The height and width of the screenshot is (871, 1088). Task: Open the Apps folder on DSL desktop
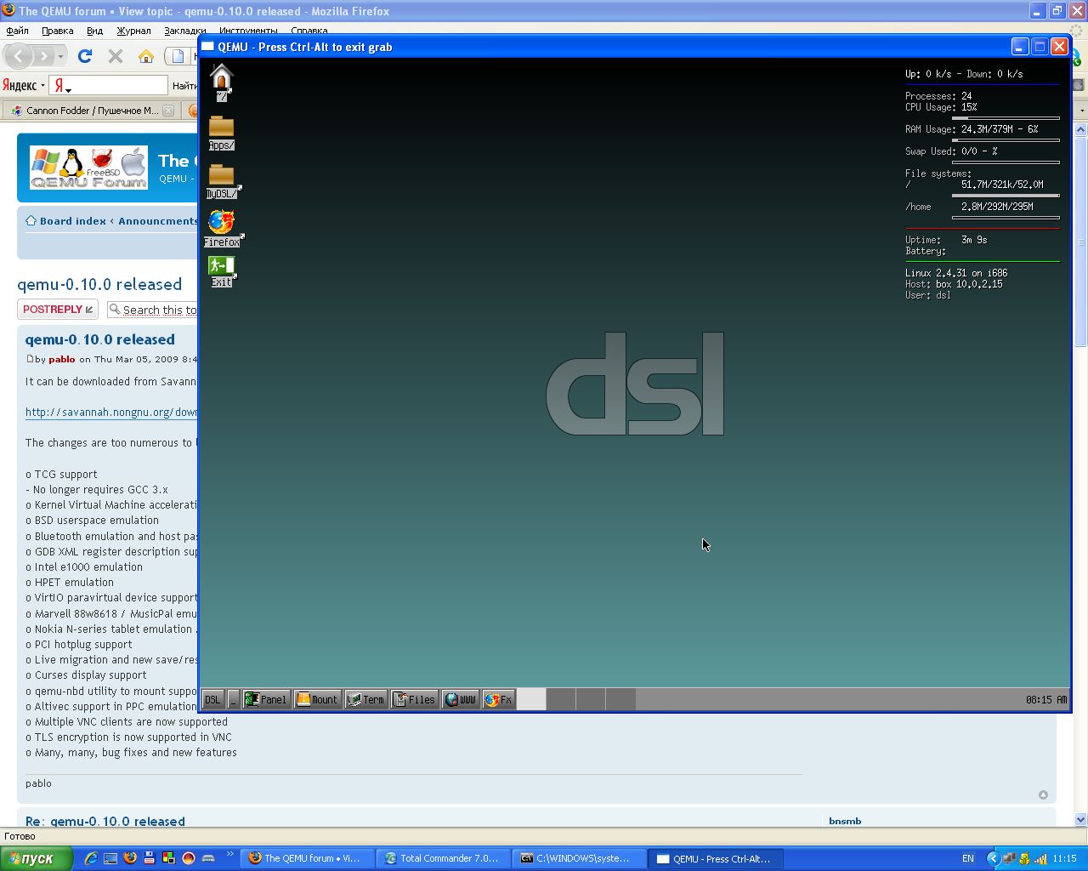[221, 128]
